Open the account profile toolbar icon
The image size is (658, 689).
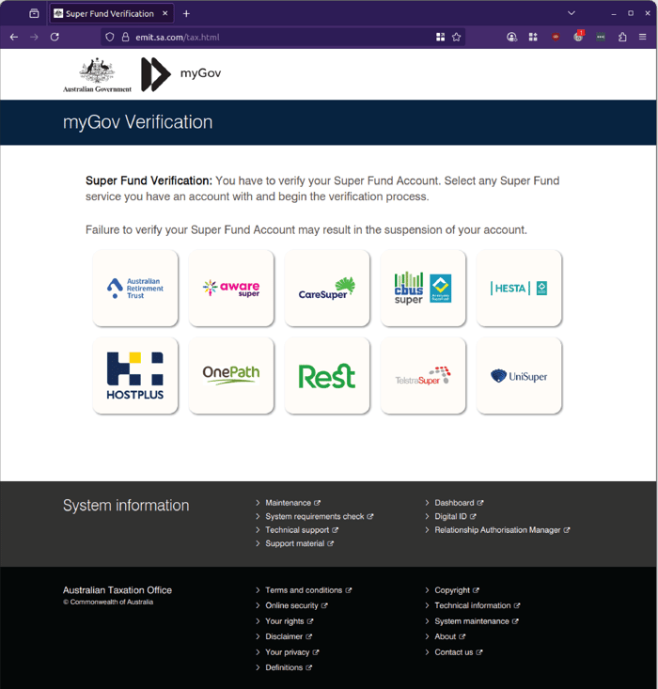(511, 38)
